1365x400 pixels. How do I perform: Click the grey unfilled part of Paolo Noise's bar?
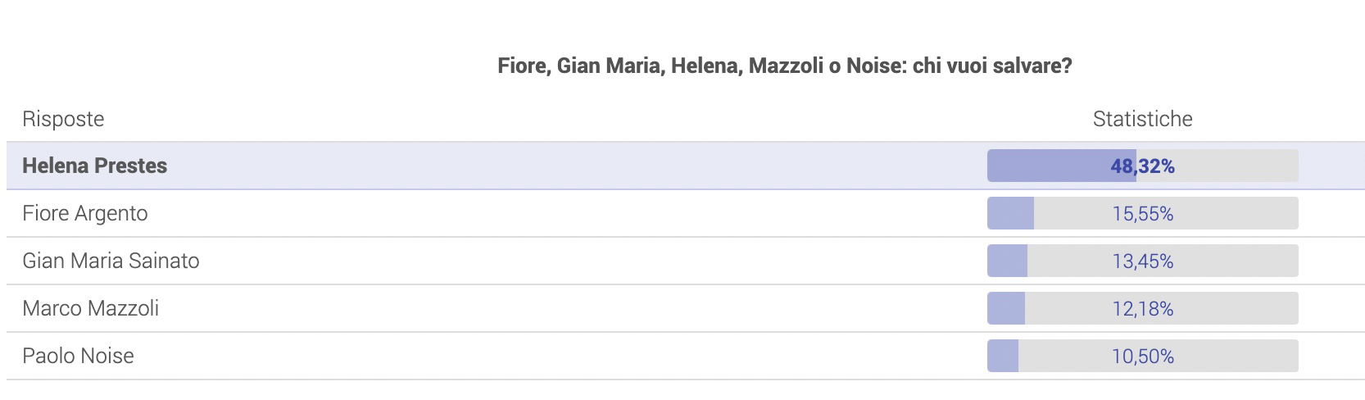1159,356
